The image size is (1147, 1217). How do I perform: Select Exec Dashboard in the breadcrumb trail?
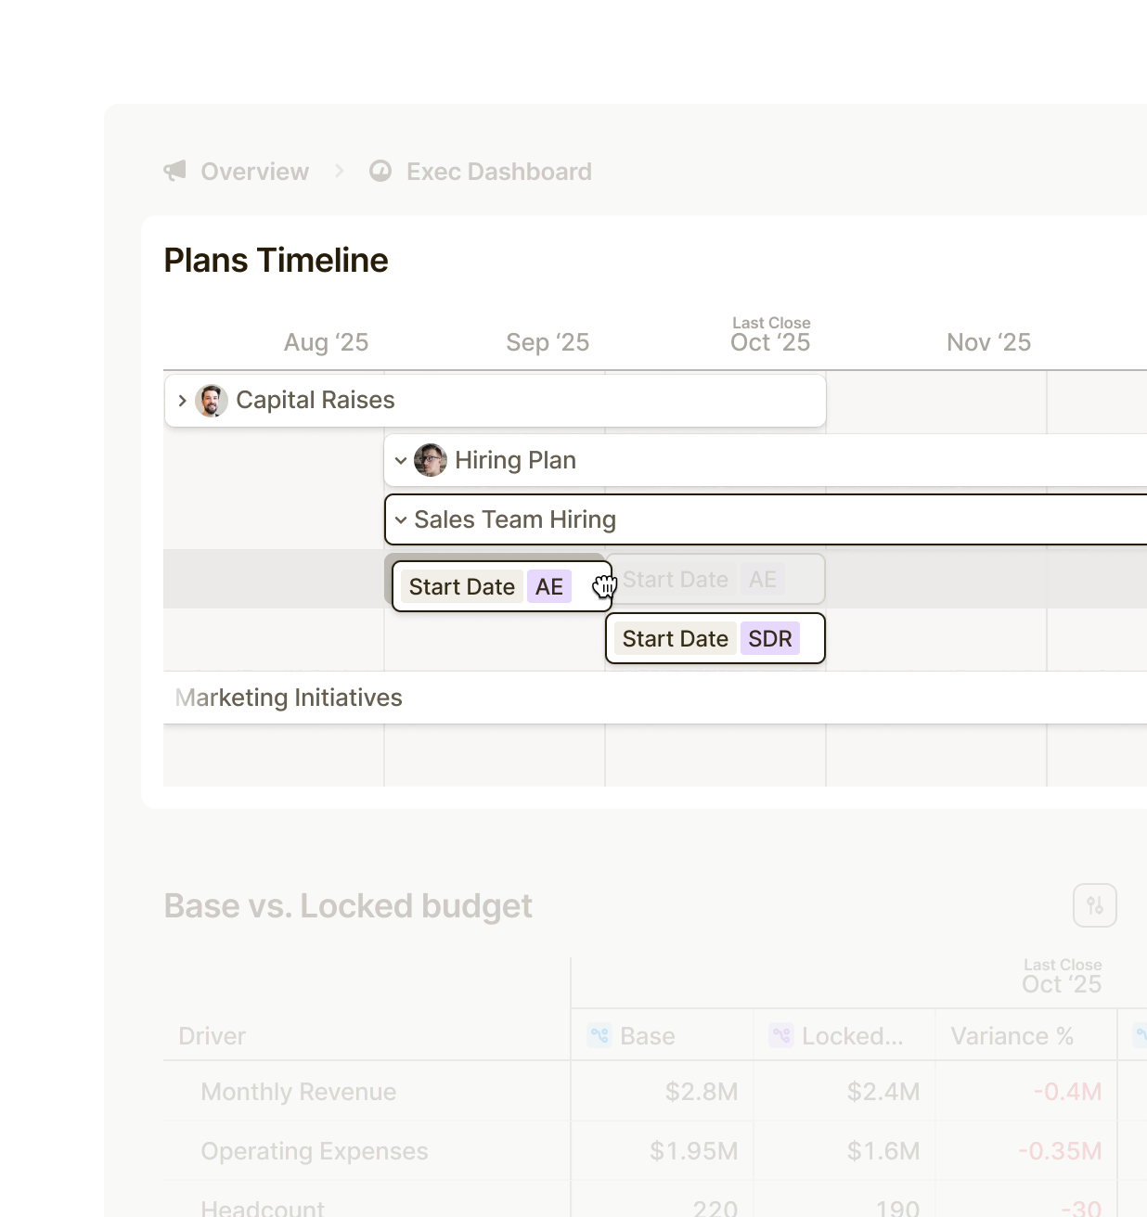point(498,171)
